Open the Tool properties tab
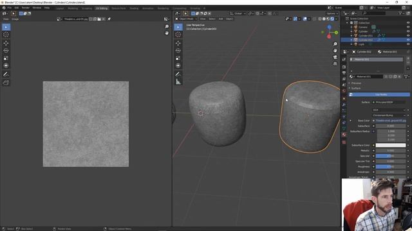Screen dimensions: 412x231 [x=344, y=60]
